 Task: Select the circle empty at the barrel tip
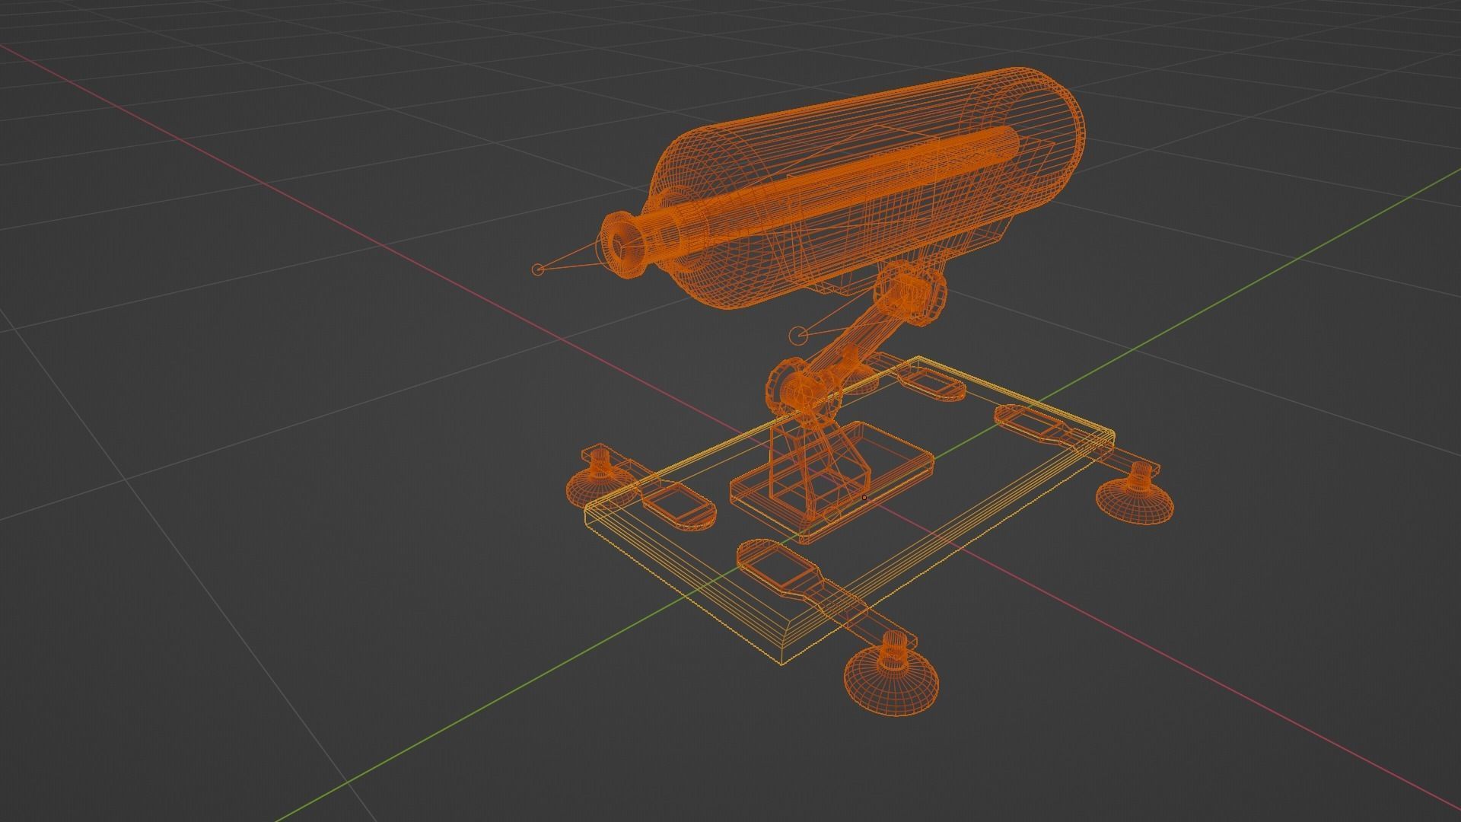point(538,269)
